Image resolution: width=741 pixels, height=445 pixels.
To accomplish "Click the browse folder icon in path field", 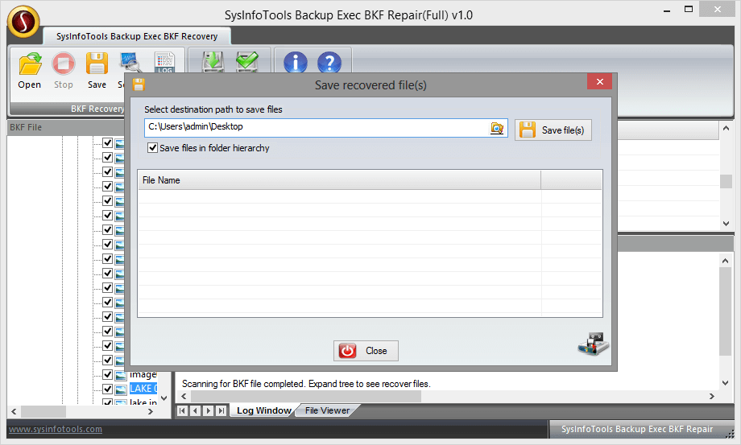I will coord(497,128).
